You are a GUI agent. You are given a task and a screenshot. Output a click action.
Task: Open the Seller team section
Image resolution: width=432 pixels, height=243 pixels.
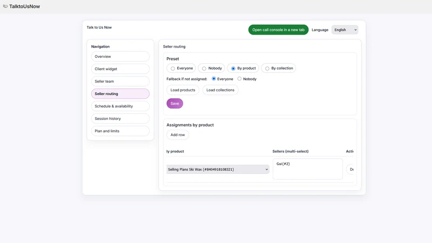120,82
